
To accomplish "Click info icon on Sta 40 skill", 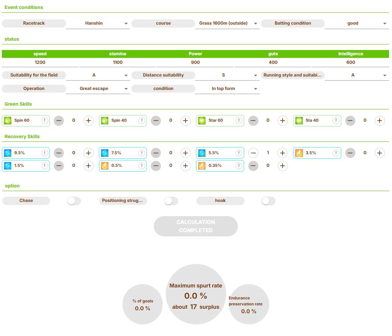I will 336,121.
